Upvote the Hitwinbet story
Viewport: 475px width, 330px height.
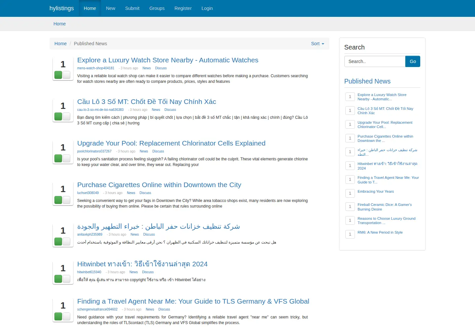coord(58,279)
